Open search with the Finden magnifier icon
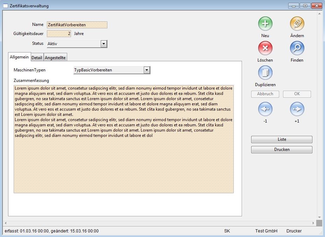325x237 pixels. (297, 48)
